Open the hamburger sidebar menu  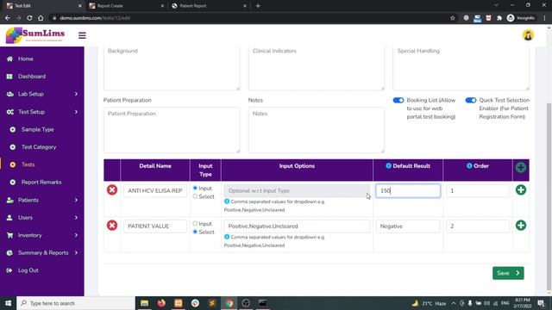(82, 35)
